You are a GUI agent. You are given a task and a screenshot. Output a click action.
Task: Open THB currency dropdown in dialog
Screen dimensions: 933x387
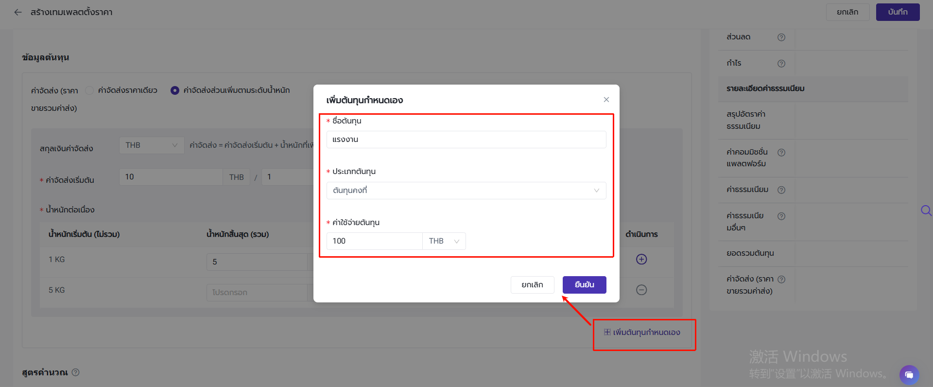coord(444,241)
